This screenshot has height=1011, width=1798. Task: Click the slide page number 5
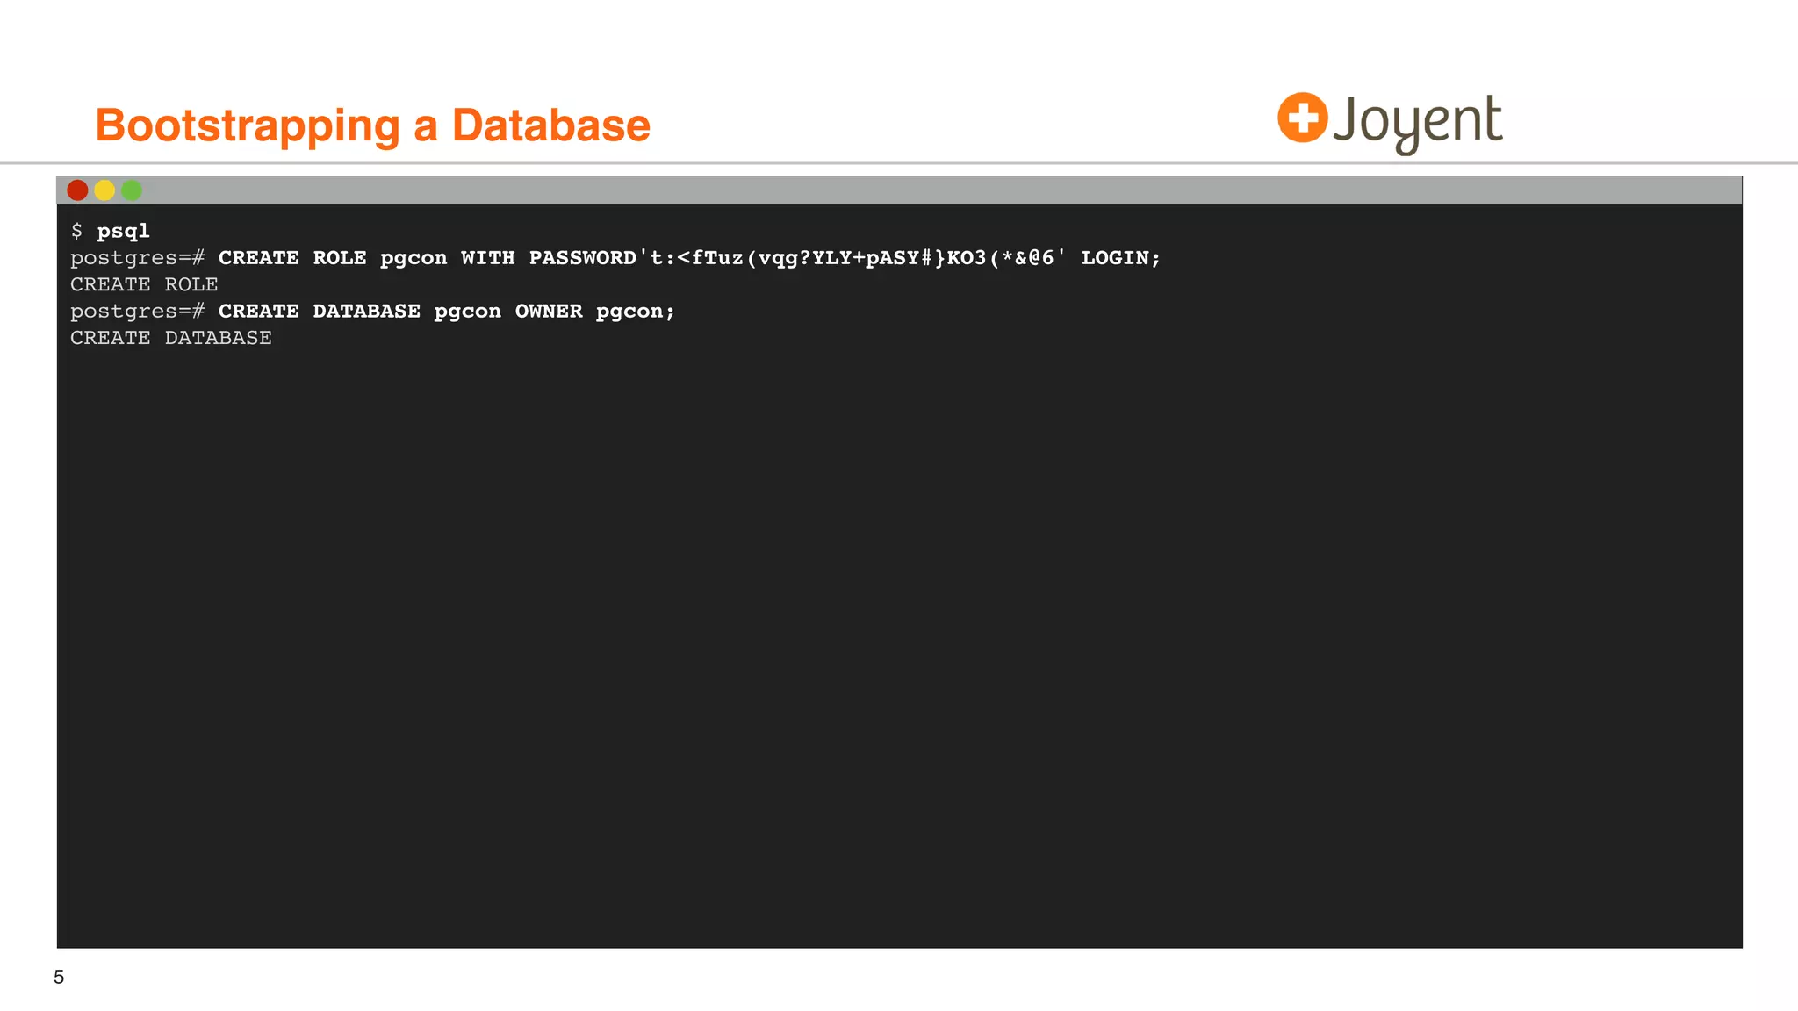(59, 977)
